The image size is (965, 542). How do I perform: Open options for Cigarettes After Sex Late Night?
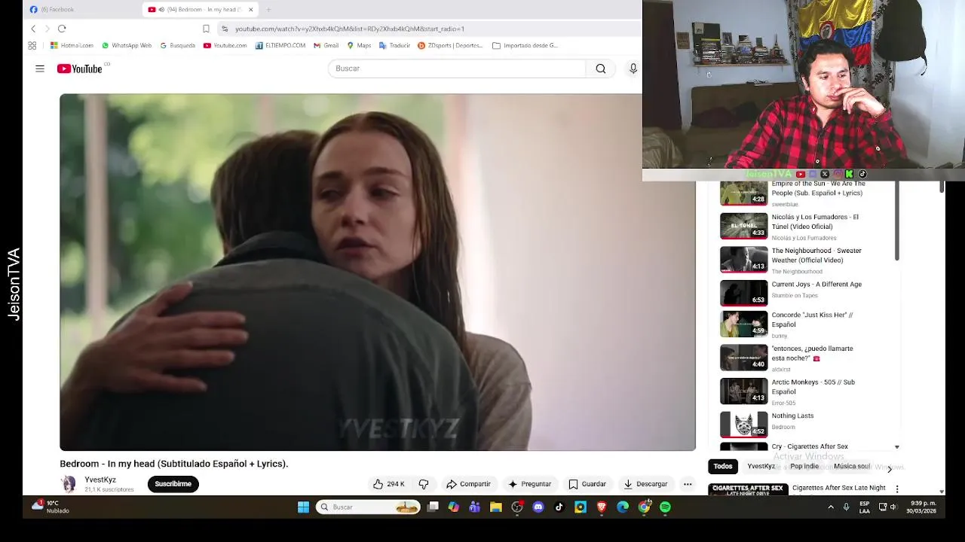(x=897, y=489)
